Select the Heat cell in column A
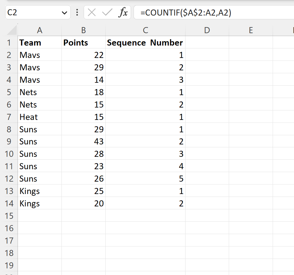294x275 pixels. point(40,117)
